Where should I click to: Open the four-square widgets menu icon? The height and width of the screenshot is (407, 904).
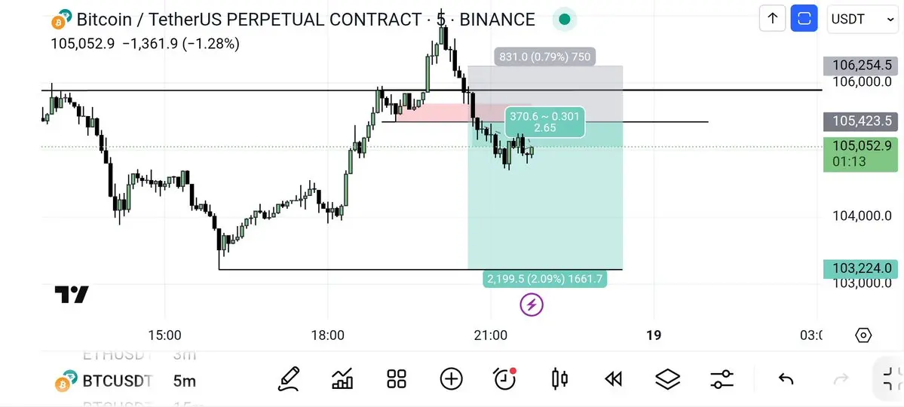point(397,379)
